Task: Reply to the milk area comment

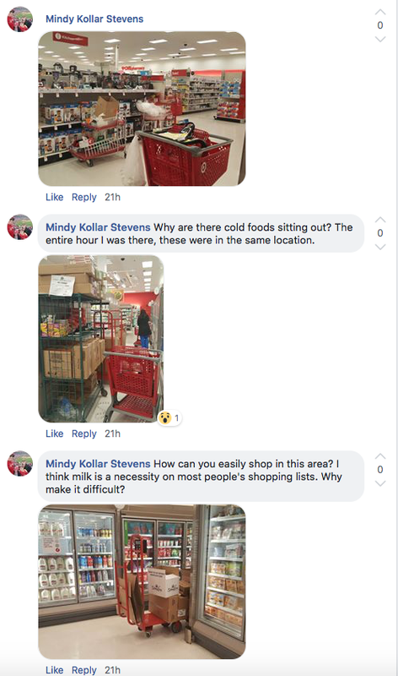Action: [x=84, y=669]
